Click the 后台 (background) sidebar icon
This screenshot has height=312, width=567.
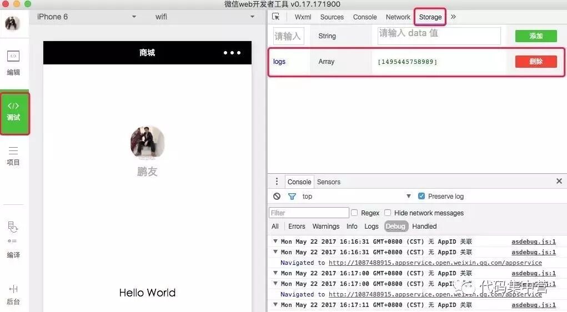click(x=13, y=295)
